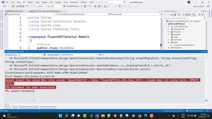Expand the Connected Services node

(168, 26)
